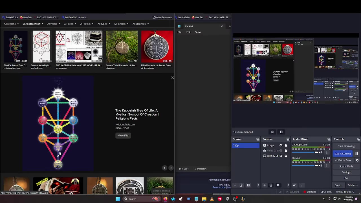Expand the All regions filter
The height and width of the screenshot is (203, 361).
coord(11,24)
